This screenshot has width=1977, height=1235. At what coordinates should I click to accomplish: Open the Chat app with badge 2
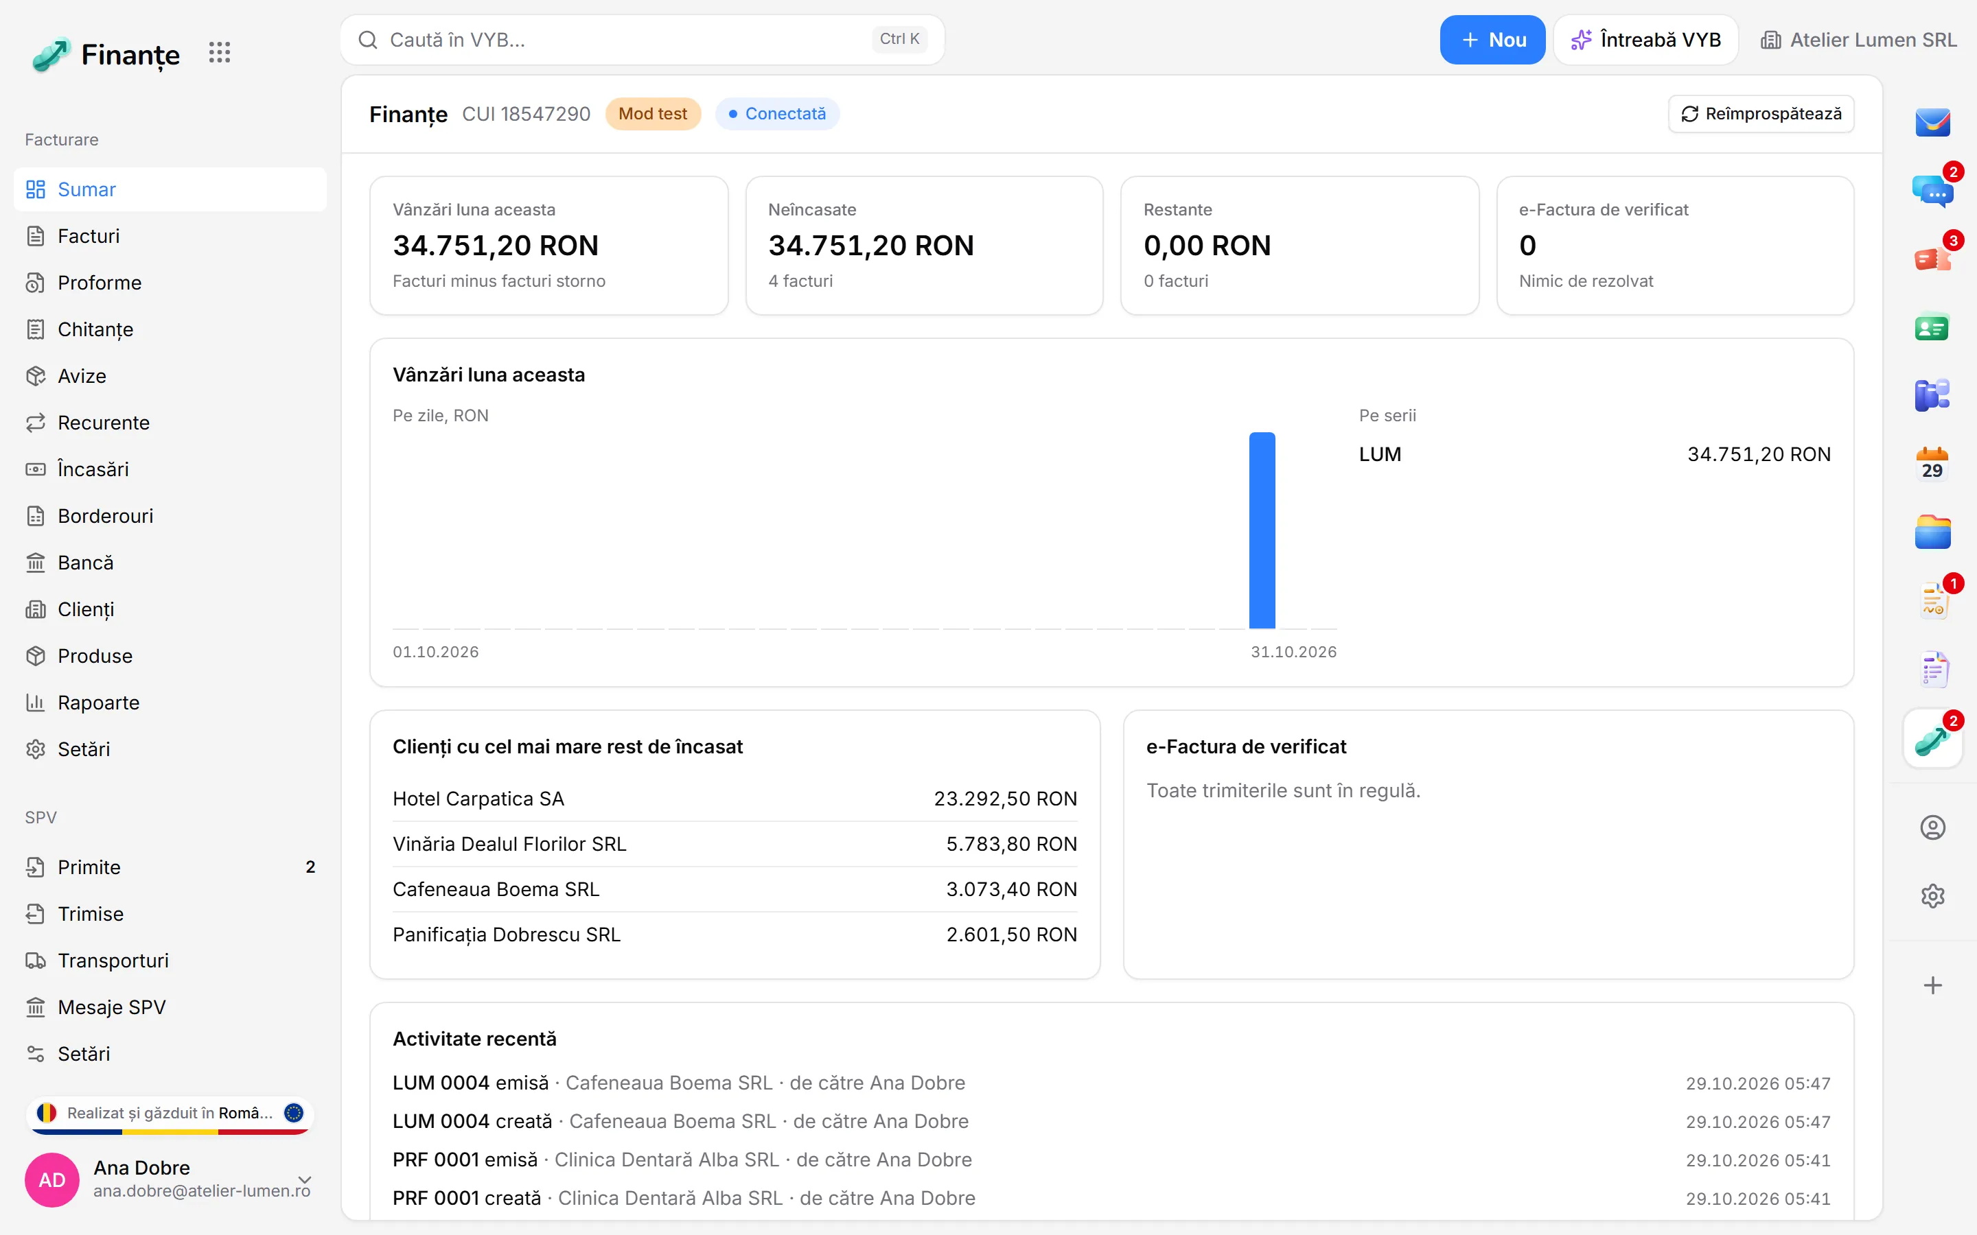tap(1932, 191)
